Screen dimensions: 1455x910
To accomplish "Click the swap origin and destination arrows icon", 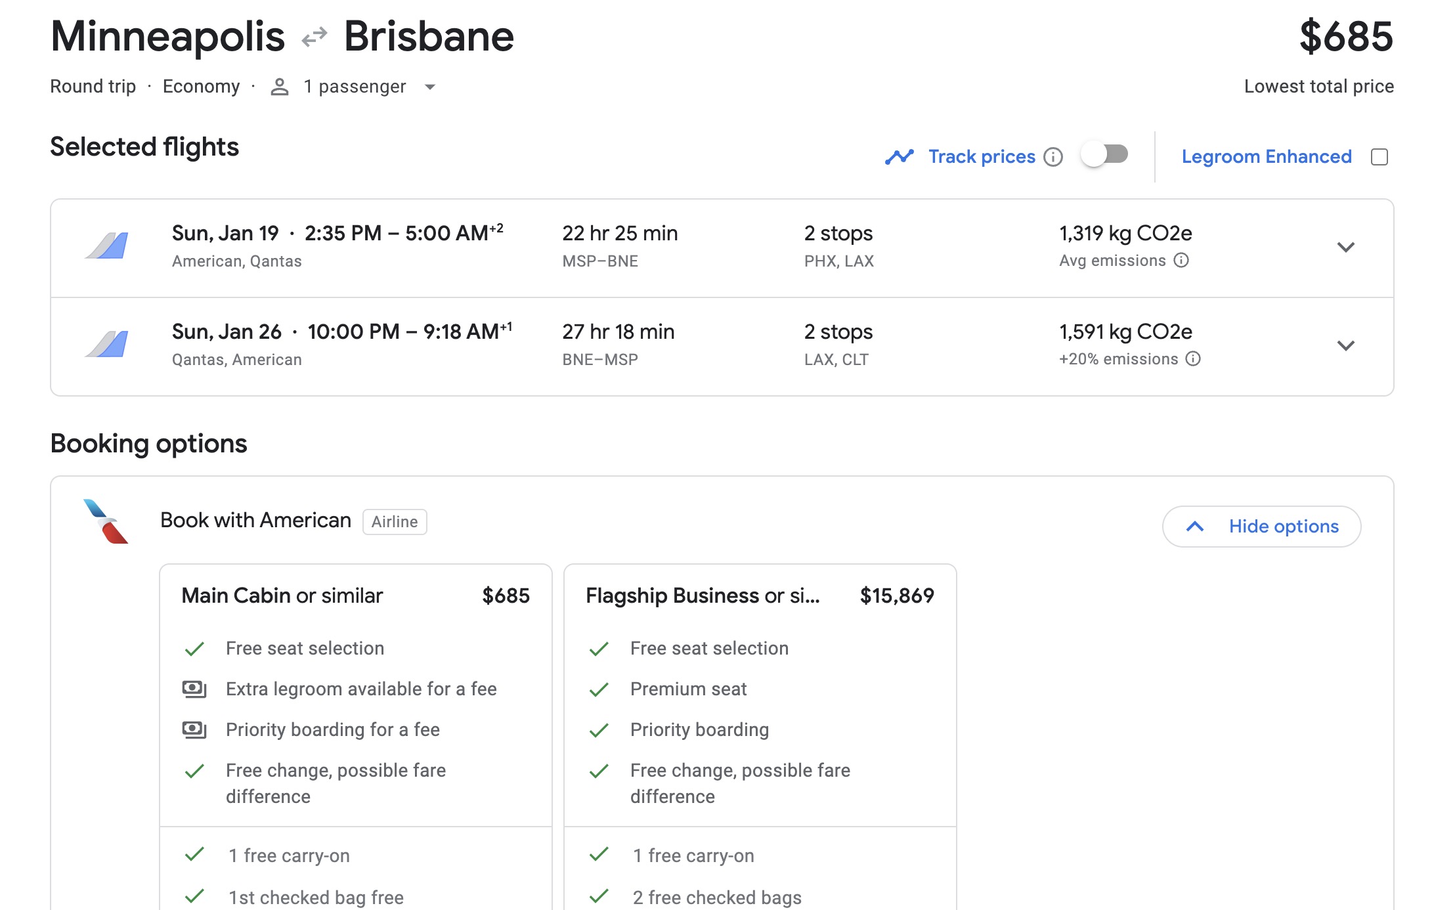I will click(314, 35).
